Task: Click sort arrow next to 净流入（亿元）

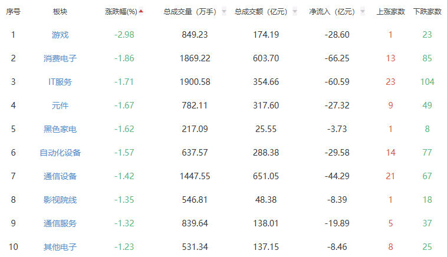Action: click(362, 11)
